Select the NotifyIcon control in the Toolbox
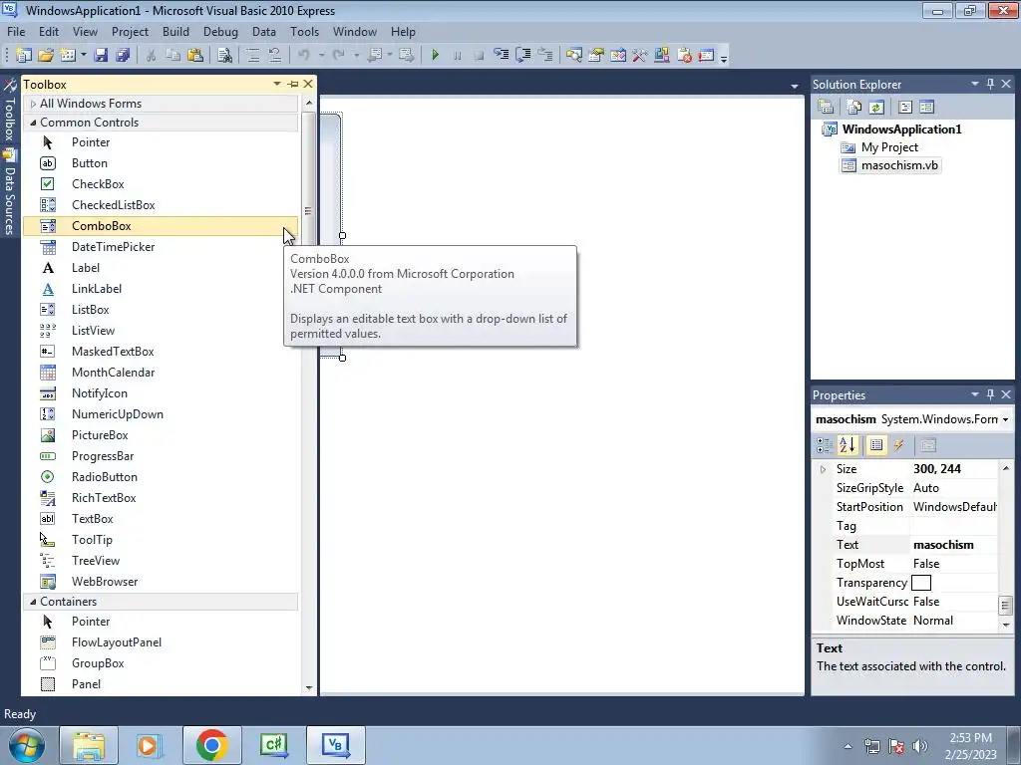Viewport: 1021px width, 765px height. coord(161,392)
